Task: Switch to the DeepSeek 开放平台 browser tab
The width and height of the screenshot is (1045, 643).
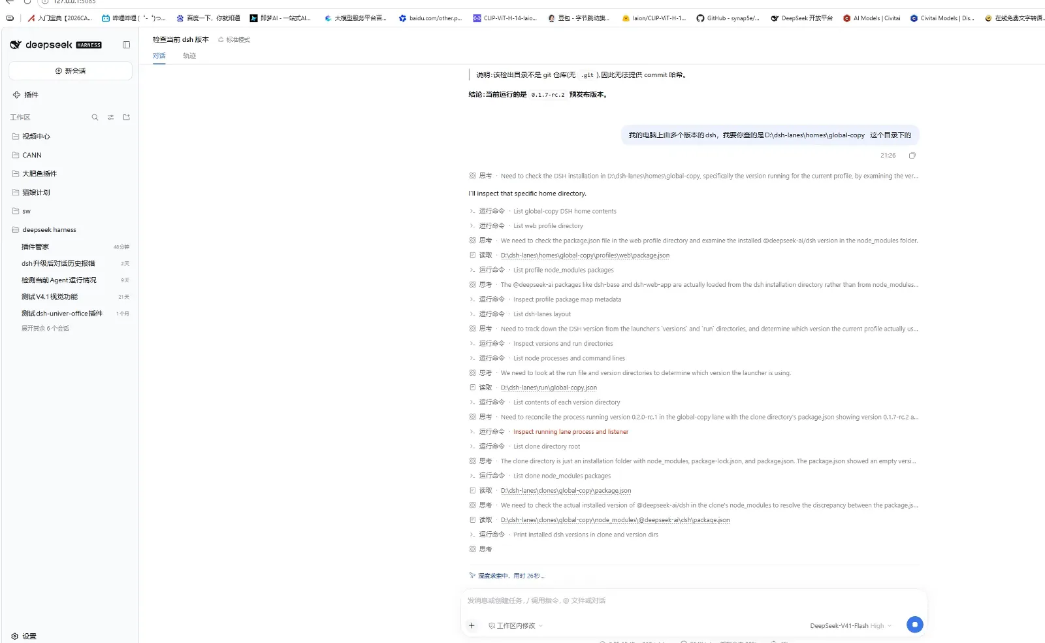Action: pyautogui.click(x=801, y=18)
